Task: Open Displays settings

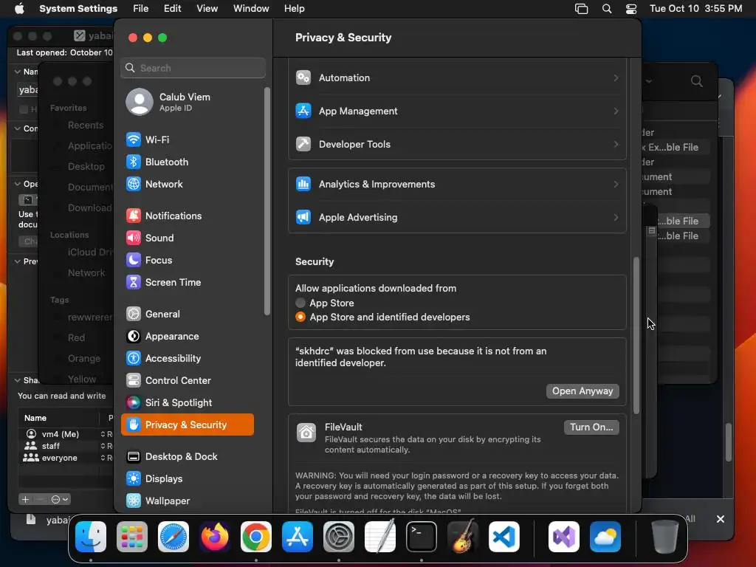Action: tap(188, 478)
